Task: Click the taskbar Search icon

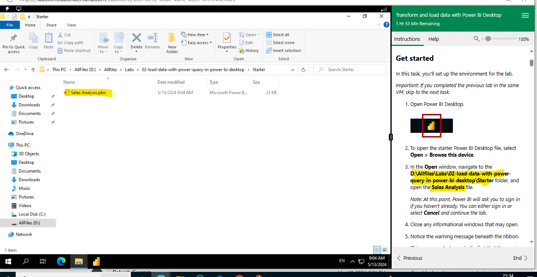Action: click(26, 261)
